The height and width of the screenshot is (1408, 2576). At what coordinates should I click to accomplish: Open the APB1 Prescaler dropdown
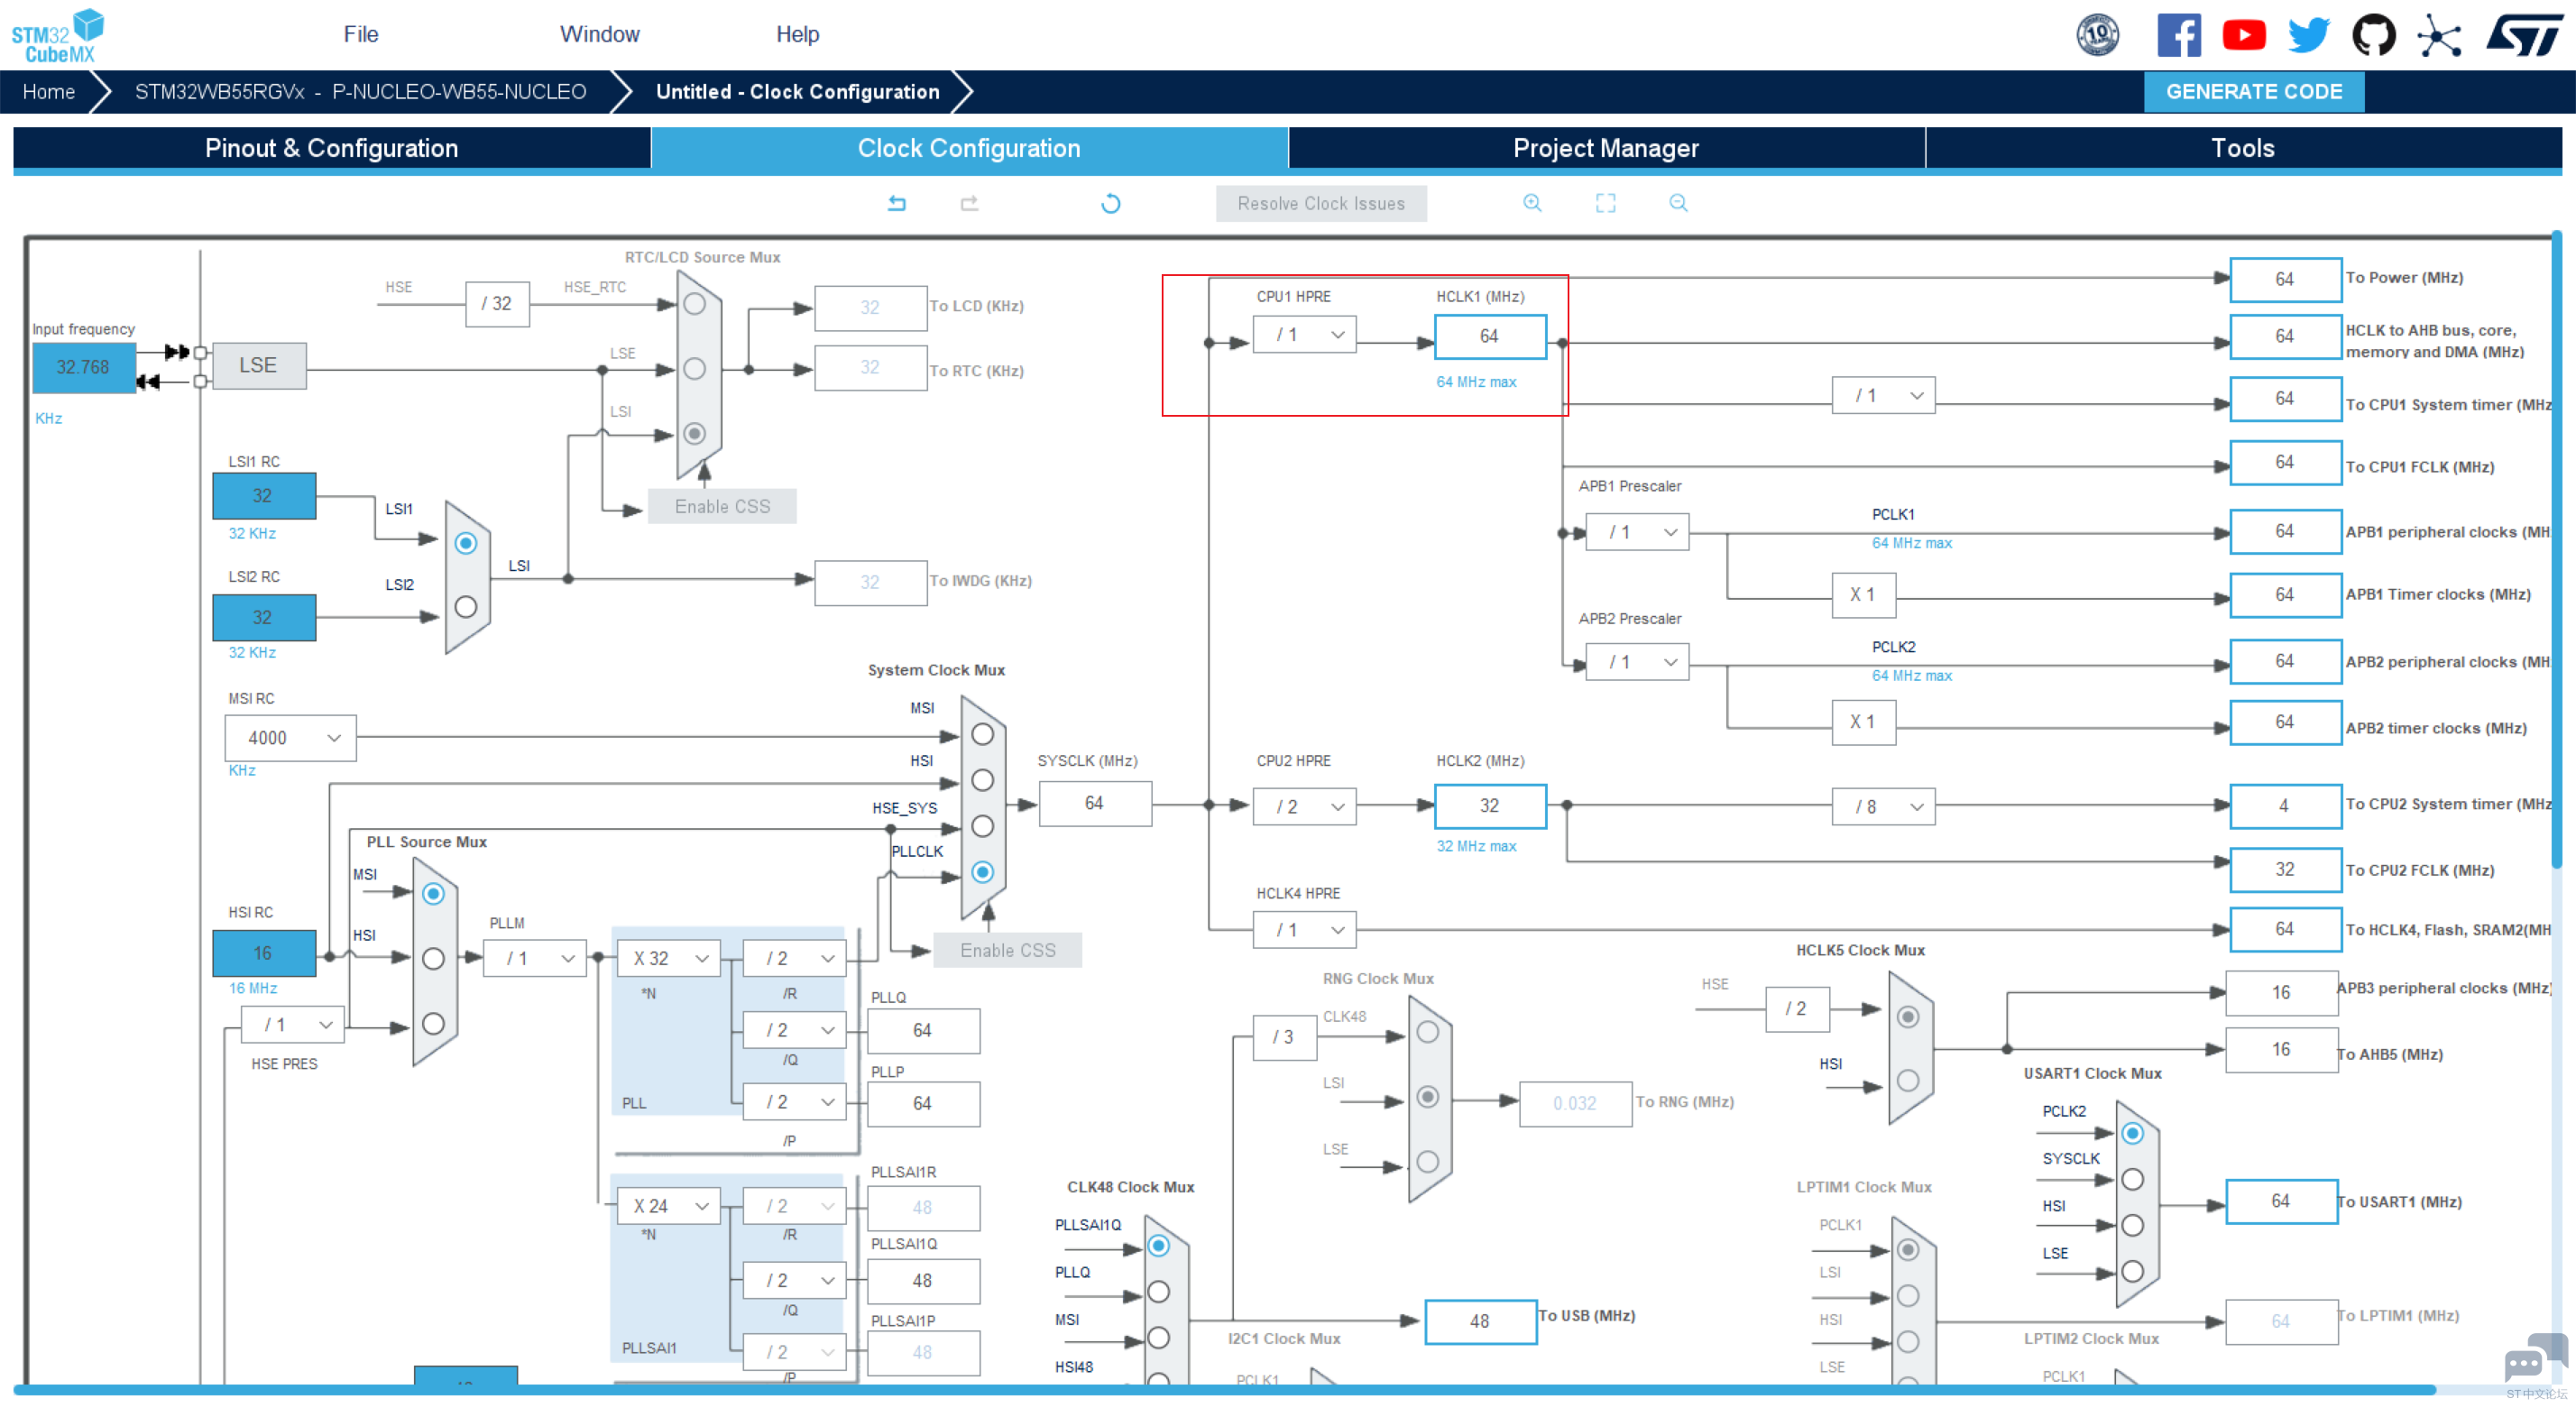[x=1637, y=532]
